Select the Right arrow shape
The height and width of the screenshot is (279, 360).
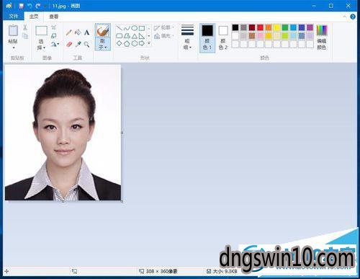point(142,43)
